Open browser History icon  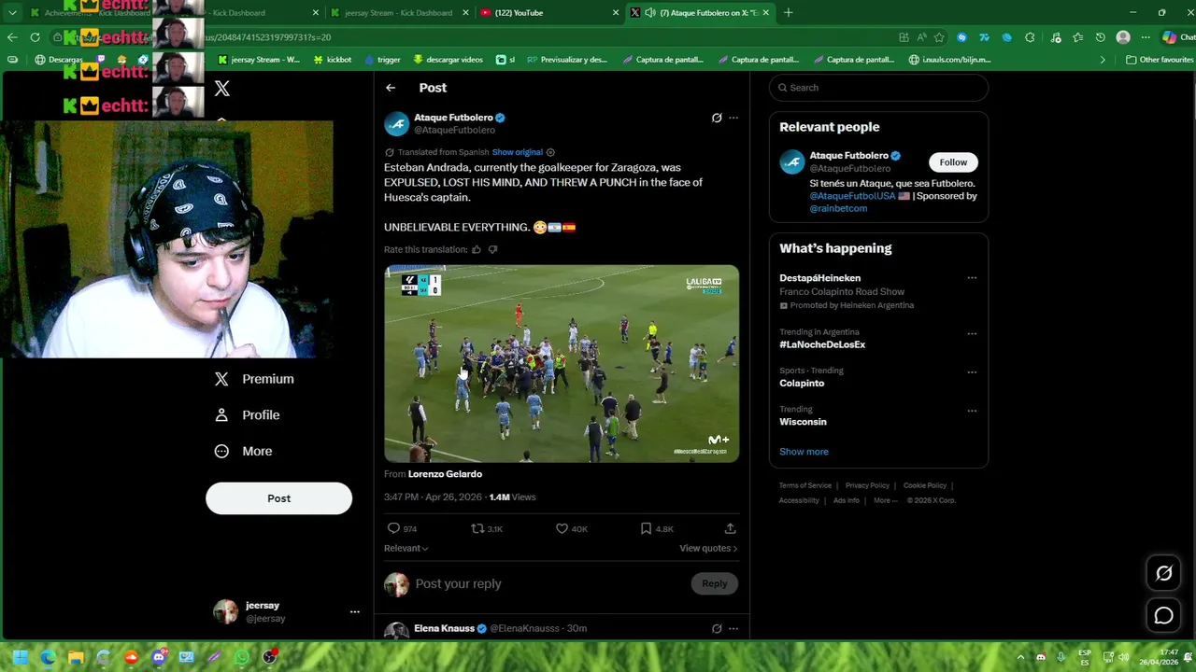pos(1101,37)
